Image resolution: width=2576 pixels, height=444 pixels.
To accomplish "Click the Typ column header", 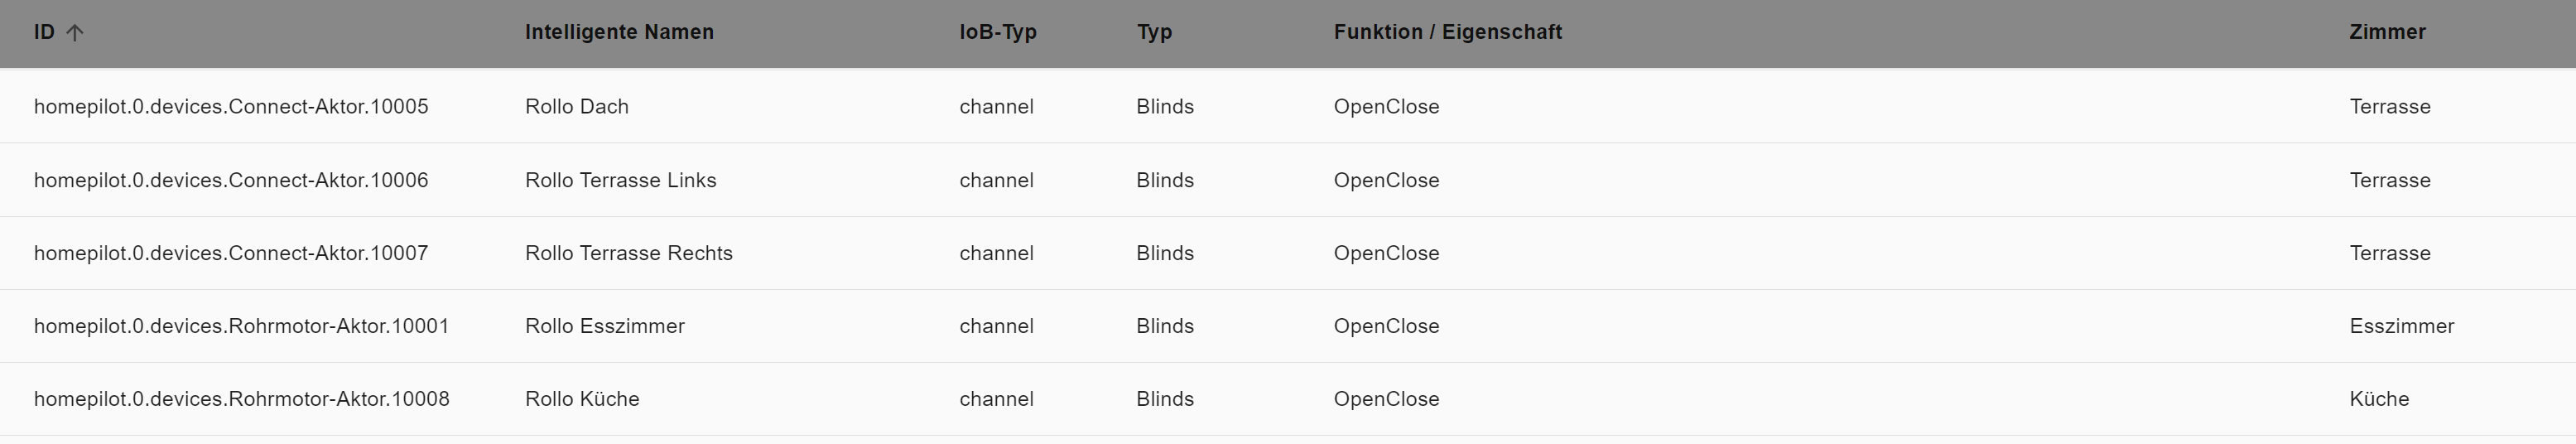I will pos(1154,32).
